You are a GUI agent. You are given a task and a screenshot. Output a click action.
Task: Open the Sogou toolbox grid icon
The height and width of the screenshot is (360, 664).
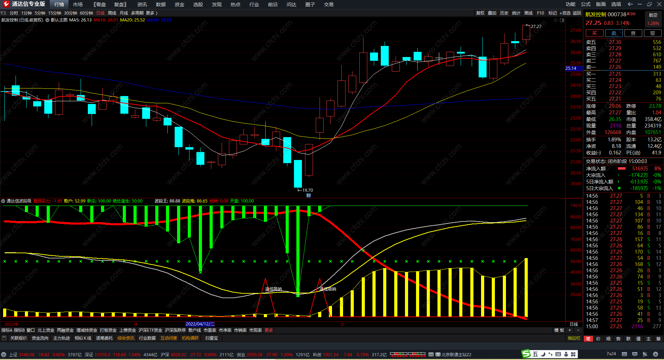coord(573,354)
